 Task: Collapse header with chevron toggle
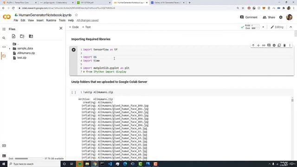click(291, 27)
